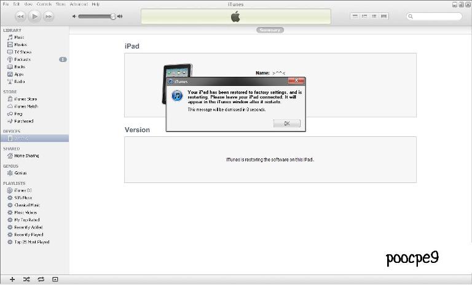Open Genius in sidebar
Screen dimensions: 472x285
click(x=20, y=173)
